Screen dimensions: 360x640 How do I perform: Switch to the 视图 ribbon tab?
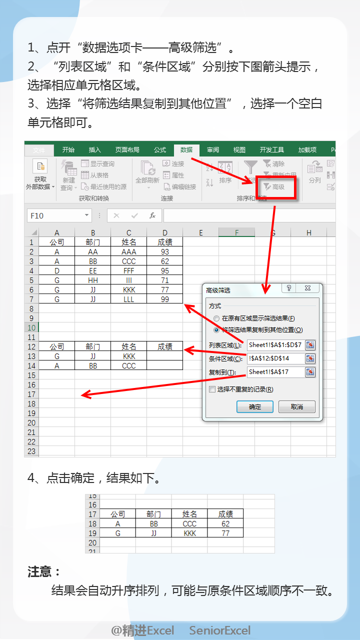click(239, 149)
